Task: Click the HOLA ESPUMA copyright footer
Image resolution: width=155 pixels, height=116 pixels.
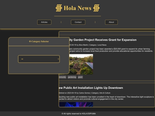Action: pyautogui.click(x=79, y=114)
